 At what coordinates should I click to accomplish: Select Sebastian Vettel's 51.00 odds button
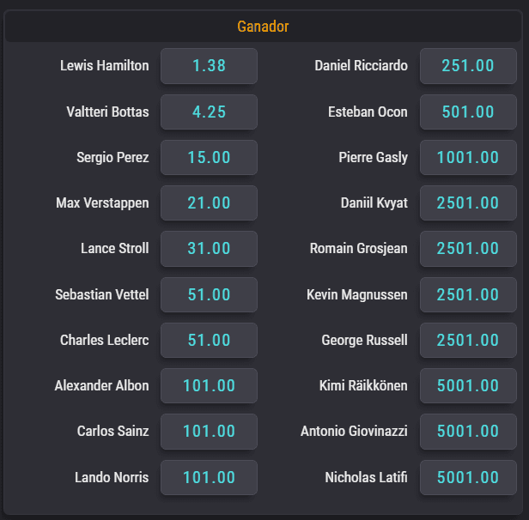pyautogui.click(x=209, y=294)
